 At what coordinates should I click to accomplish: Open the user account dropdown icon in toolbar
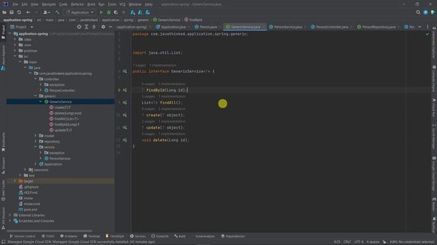46,12
